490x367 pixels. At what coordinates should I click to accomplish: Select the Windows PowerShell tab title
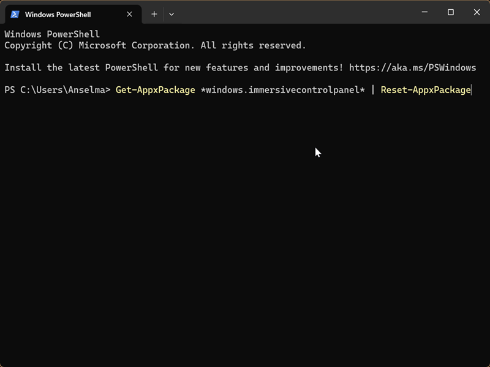pyautogui.click(x=58, y=14)
